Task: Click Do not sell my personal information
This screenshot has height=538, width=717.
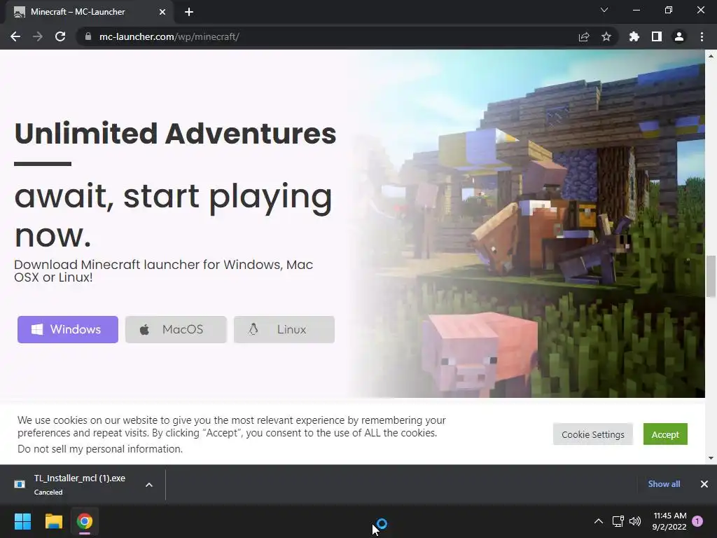Action: pos(100,449)
